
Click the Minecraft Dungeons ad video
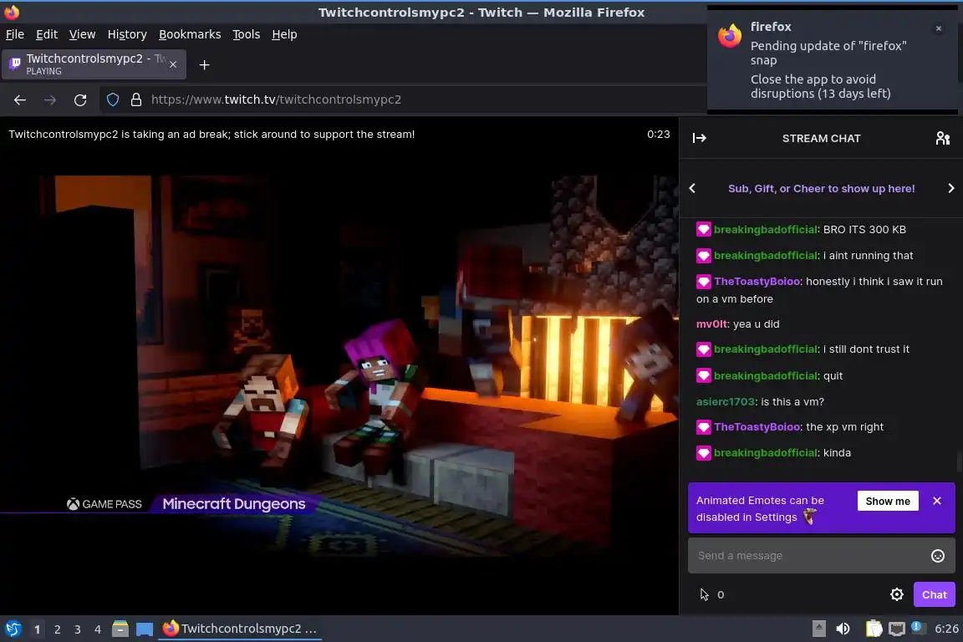[339, 365]
